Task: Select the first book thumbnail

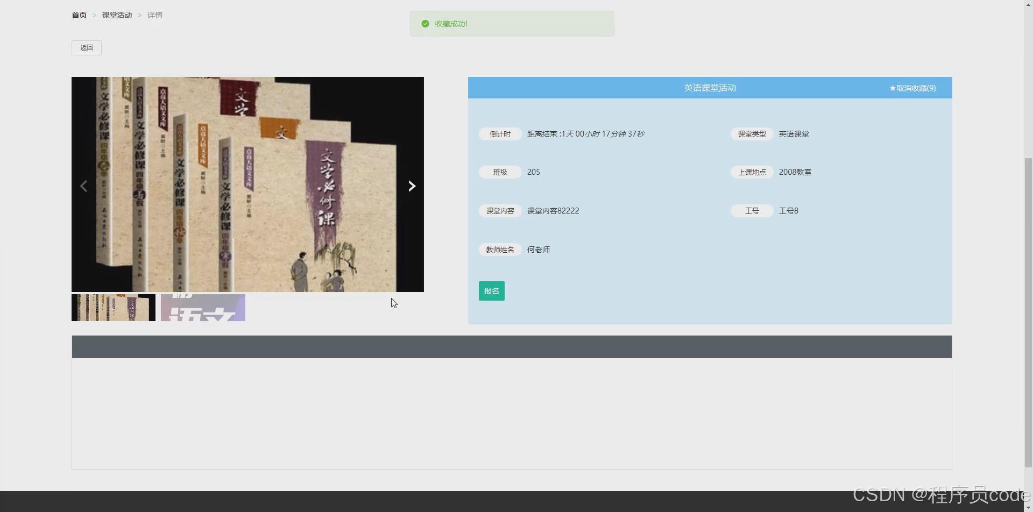Action: pyautogui.click(x=113, y=308)
